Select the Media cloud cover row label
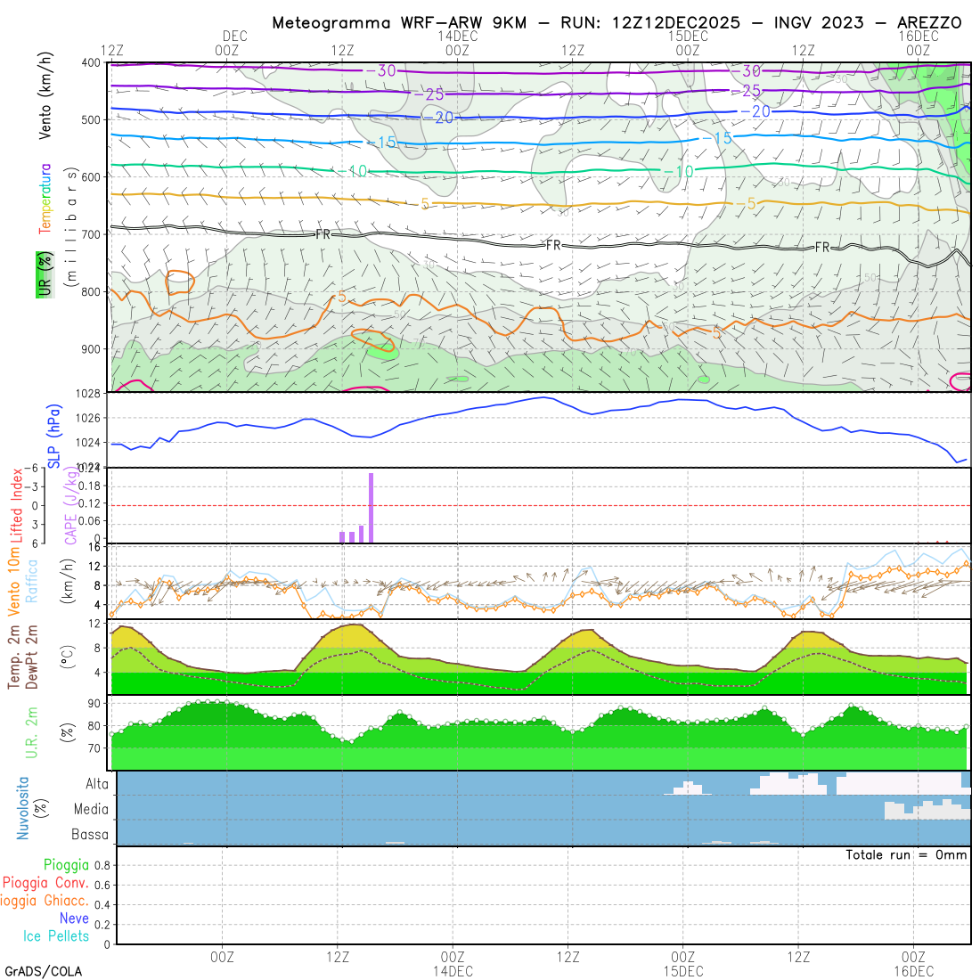Image resolution: width=980 pixels, height=980 pixels. click(91, 809)
